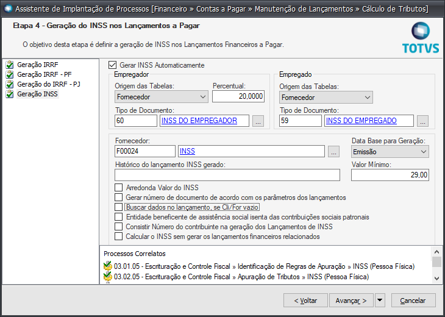
Task: Click the Avançar button
Action: [351, 301]
